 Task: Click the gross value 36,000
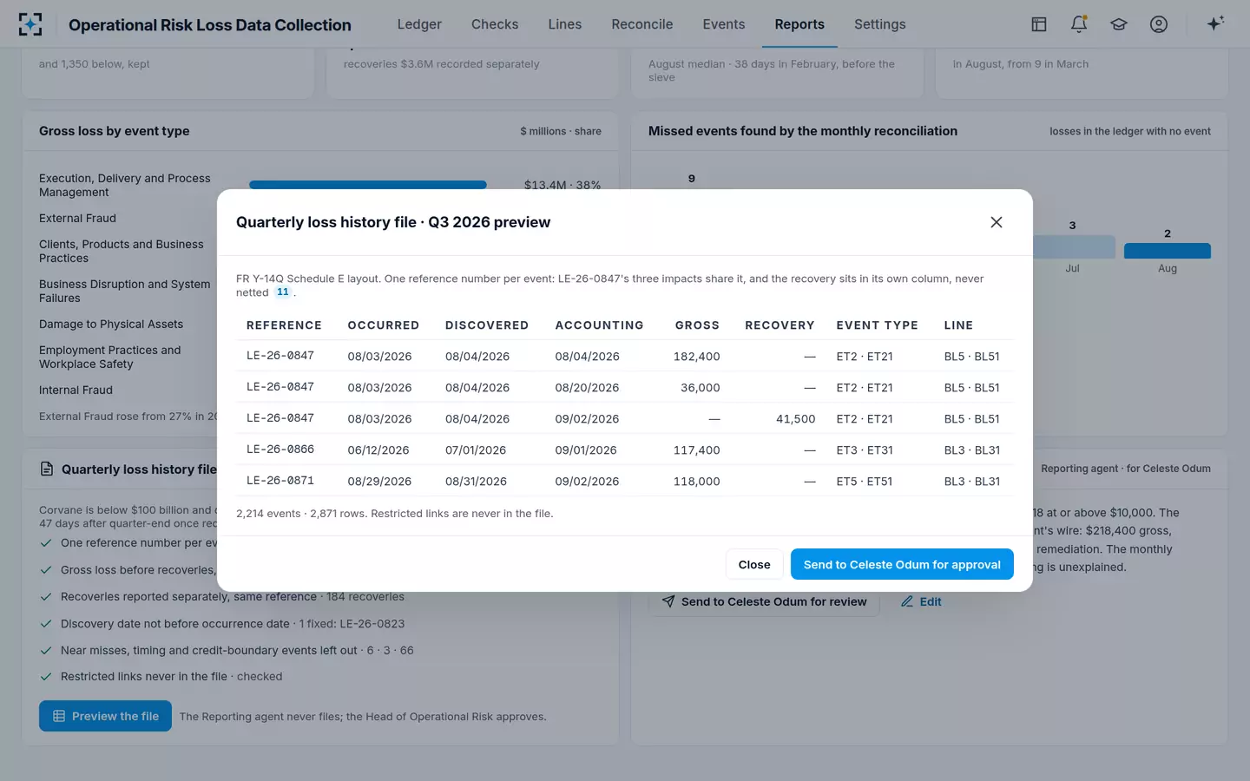(701, 388)
